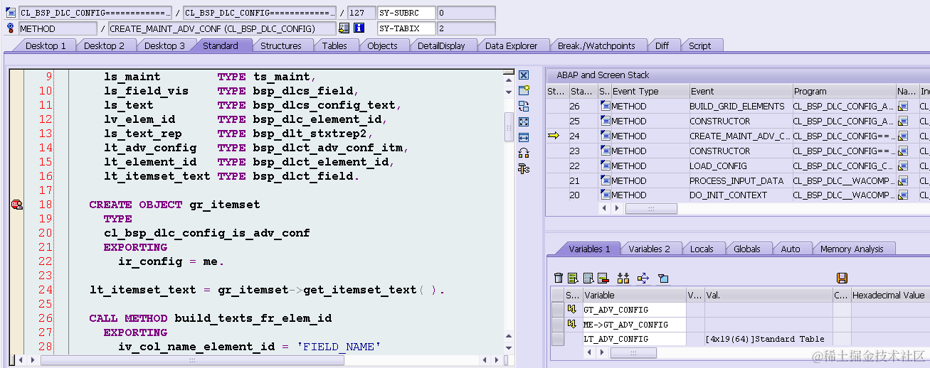Click the line number field showing 127
The image size is (930, 368).
(361, 13)
